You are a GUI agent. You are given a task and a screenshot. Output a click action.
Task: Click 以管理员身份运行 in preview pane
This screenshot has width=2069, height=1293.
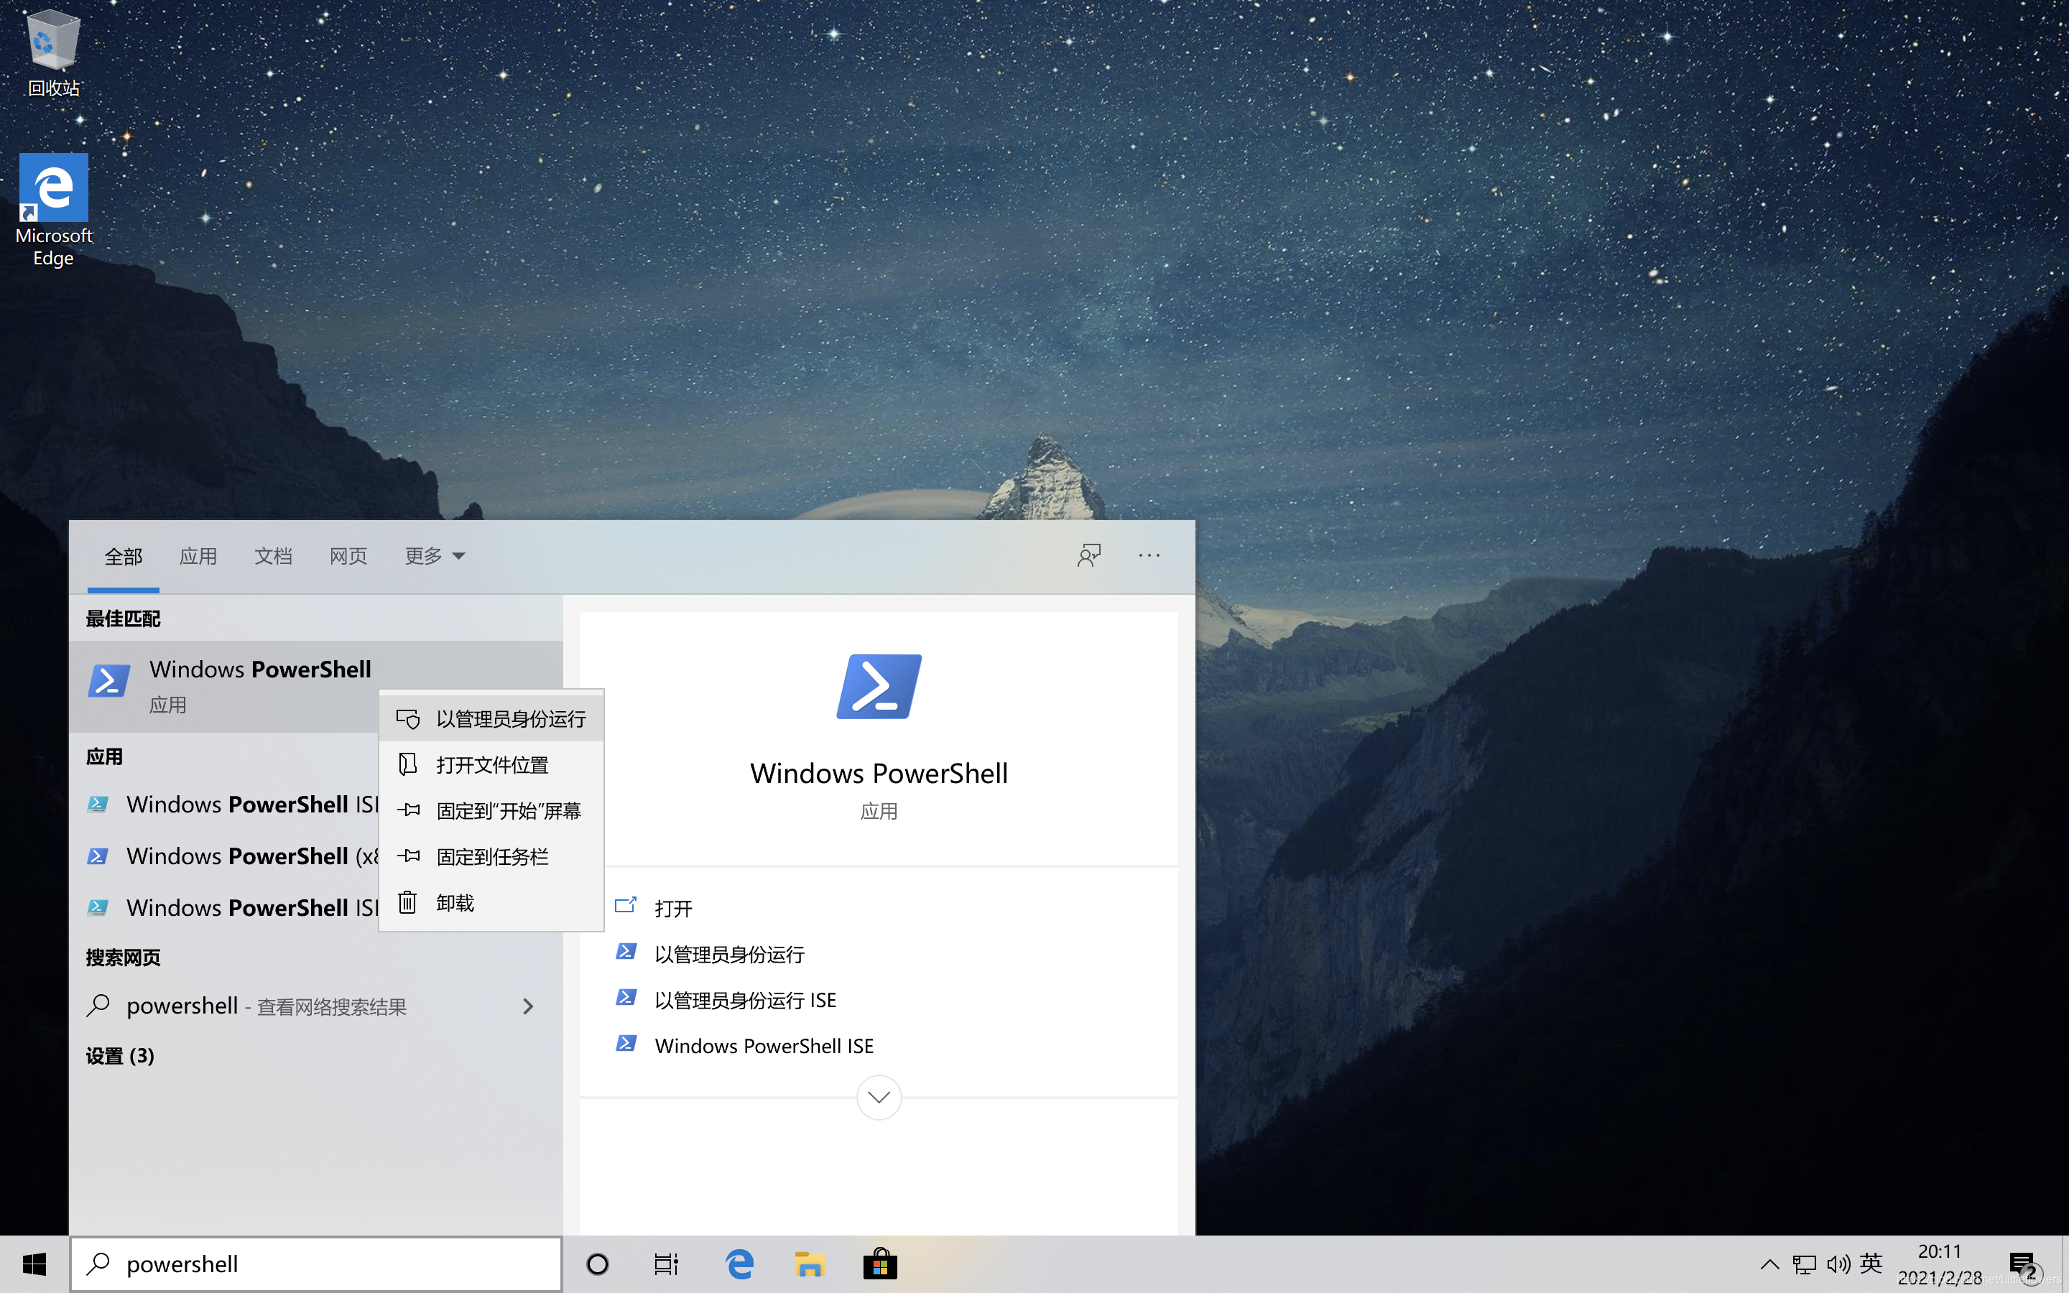728,955
